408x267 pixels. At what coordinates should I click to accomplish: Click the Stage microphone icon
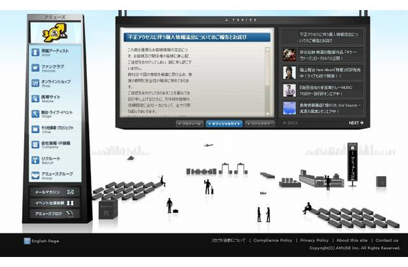click(x=35, y=113)
